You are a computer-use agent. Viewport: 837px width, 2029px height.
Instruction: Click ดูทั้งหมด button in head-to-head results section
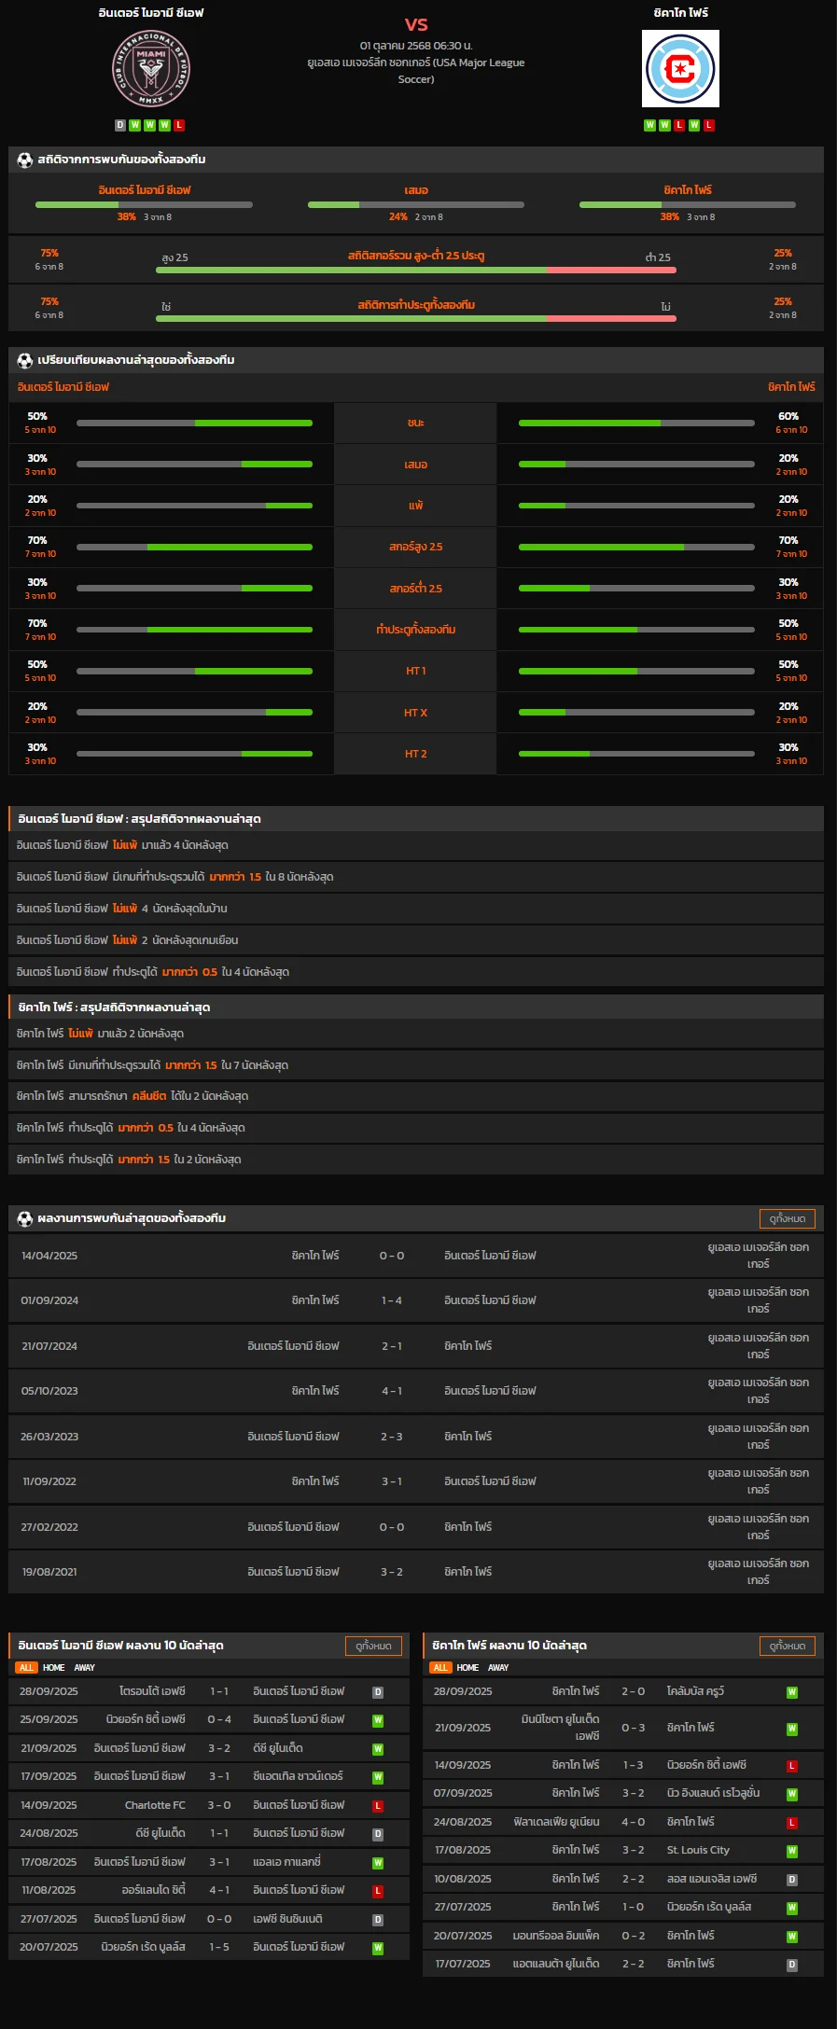pyautogui.click(x=787, y=1218)
